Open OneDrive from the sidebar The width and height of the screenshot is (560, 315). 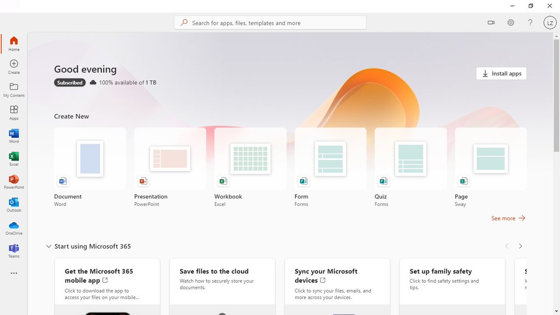(x=14, y=227)
